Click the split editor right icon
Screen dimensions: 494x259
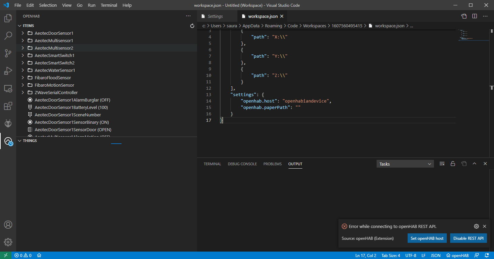[x=474, y=16]
